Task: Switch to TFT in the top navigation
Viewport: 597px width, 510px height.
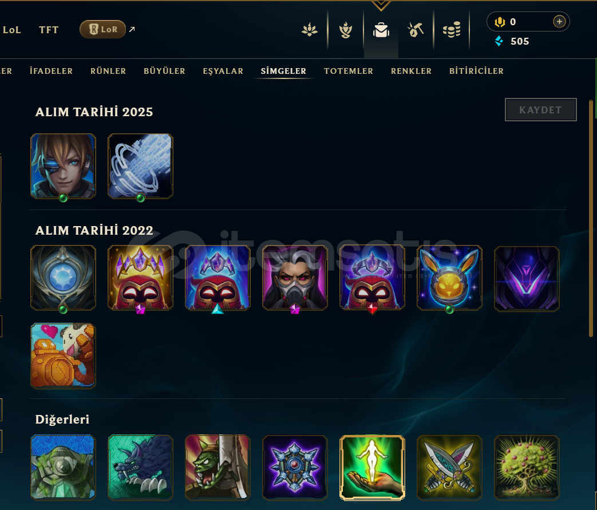Action: [x=49, y=30]
